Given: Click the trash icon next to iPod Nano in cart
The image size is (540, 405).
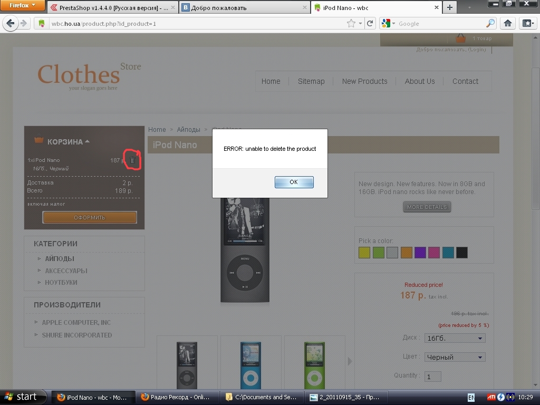Looking at the screenshot, I should click(132, 160).
